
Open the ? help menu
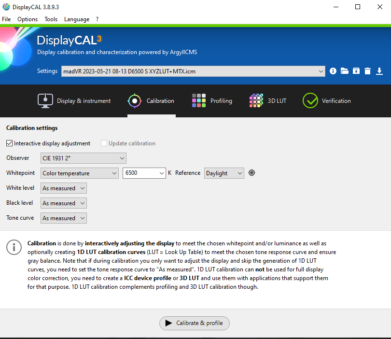[97, 19]
